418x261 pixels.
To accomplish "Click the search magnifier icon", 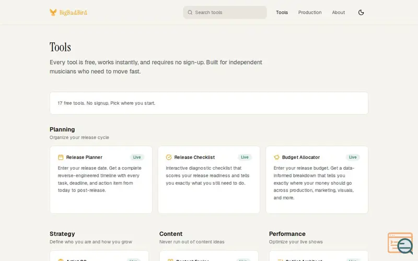I will pos(190,13).
